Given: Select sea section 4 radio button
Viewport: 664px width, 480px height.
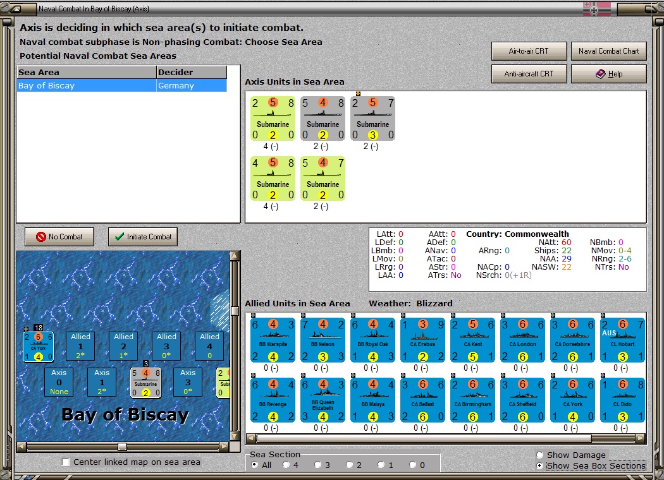Looking at the screenshot, I should (x=286, y=465).
